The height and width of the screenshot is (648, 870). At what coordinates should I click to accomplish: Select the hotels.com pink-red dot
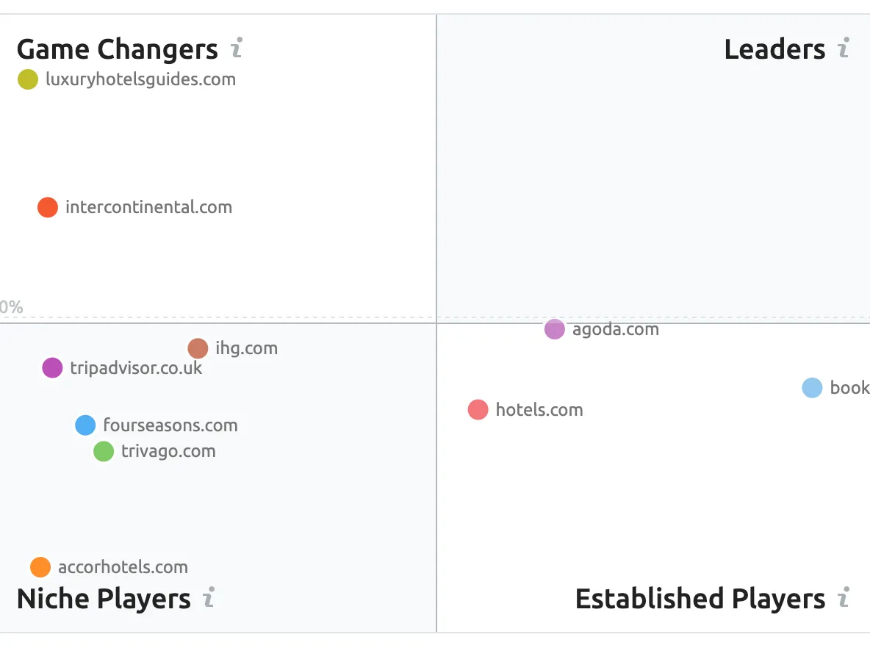478,409
